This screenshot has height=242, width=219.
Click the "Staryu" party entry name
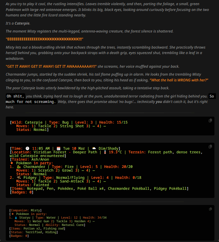tap(25, 218)
